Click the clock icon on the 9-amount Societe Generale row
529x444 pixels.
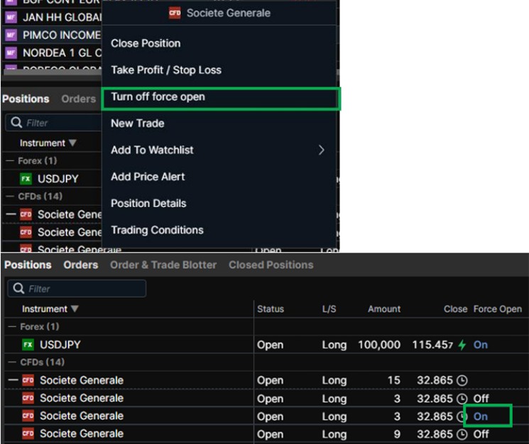[462, 434]
